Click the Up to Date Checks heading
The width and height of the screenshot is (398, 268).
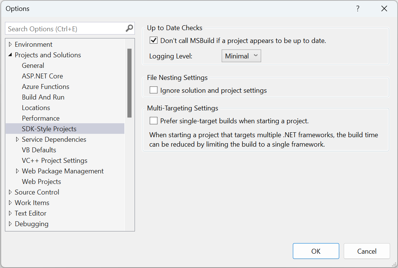(175, 28)
